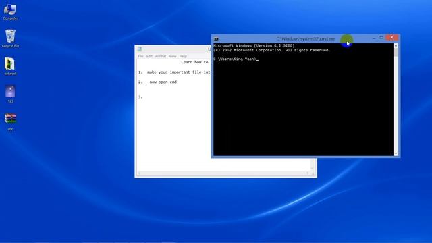Select the abc WinRAR archive icon
Screen dimensions: 432x243
pyautogui.click(x=10, y=122)
